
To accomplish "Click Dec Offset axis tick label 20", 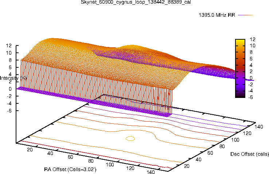I will pos(187,166).
